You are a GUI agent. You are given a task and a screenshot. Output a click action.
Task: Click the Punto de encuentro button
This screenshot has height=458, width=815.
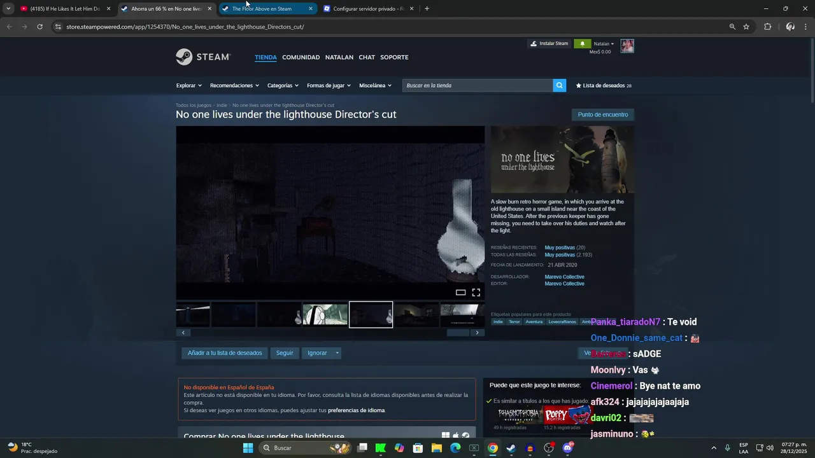603,114
